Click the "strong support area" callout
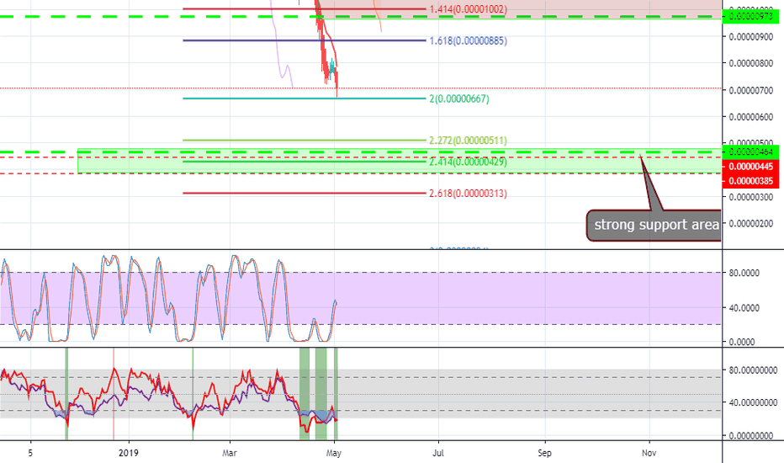Viewport: 784px width, 463px height. [654, 226]
